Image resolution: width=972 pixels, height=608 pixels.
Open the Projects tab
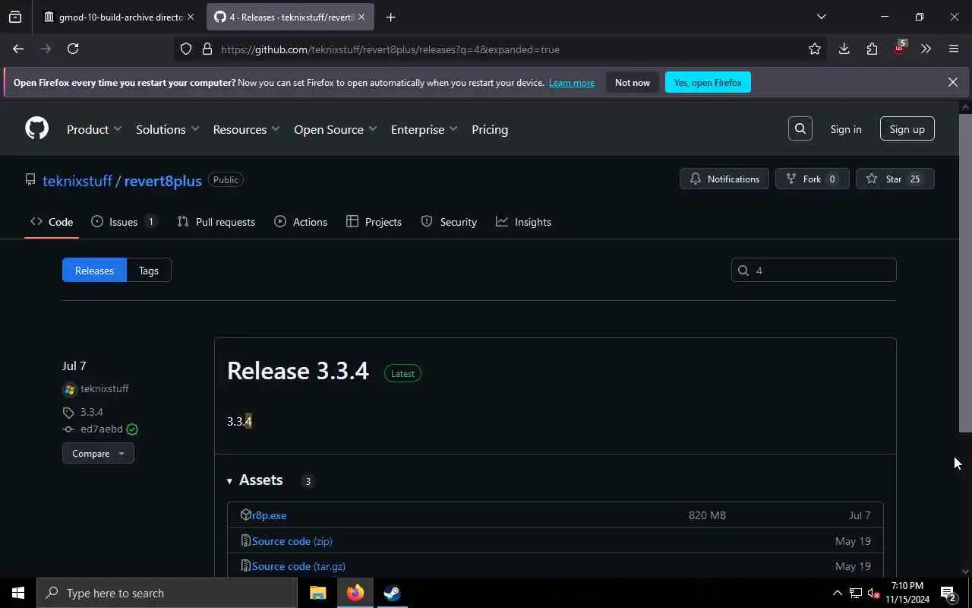(374, 222)
